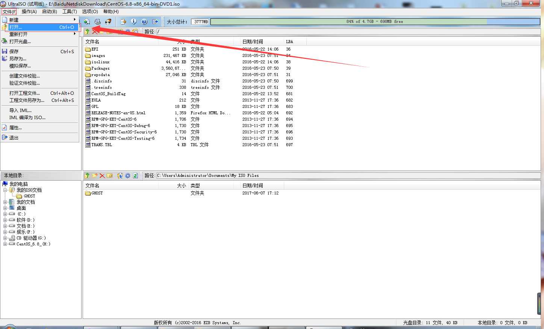Click the blue help question mark icon
Viewport: 544px width, 329px height.
[x=144, y=22]
